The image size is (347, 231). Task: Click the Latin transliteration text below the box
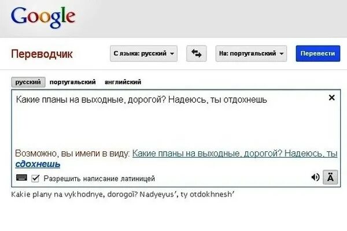(x=123, y=194)
